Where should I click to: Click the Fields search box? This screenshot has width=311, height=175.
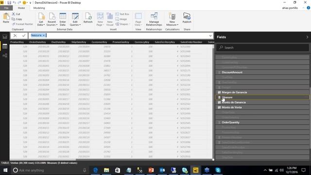coord(262,48)
